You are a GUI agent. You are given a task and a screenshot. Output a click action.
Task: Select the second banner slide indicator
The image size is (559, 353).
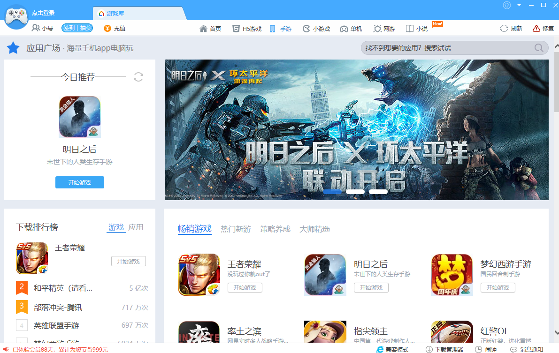355,192
